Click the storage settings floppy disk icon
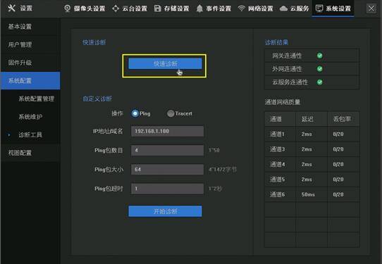The height and width of the screenshot is (264, 382). click(158, 8)
